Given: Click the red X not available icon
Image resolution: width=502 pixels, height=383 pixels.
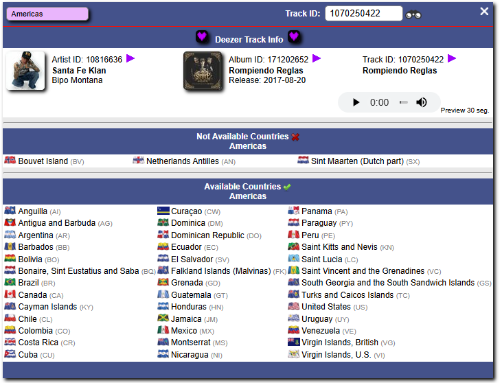Looking at the screenshot, I should 295,137.
